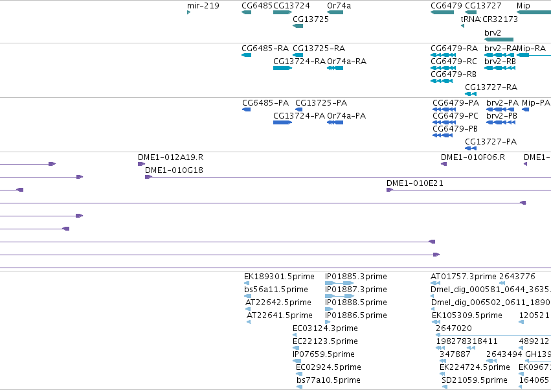Click the Mip-RA transcript glyph

534,55
